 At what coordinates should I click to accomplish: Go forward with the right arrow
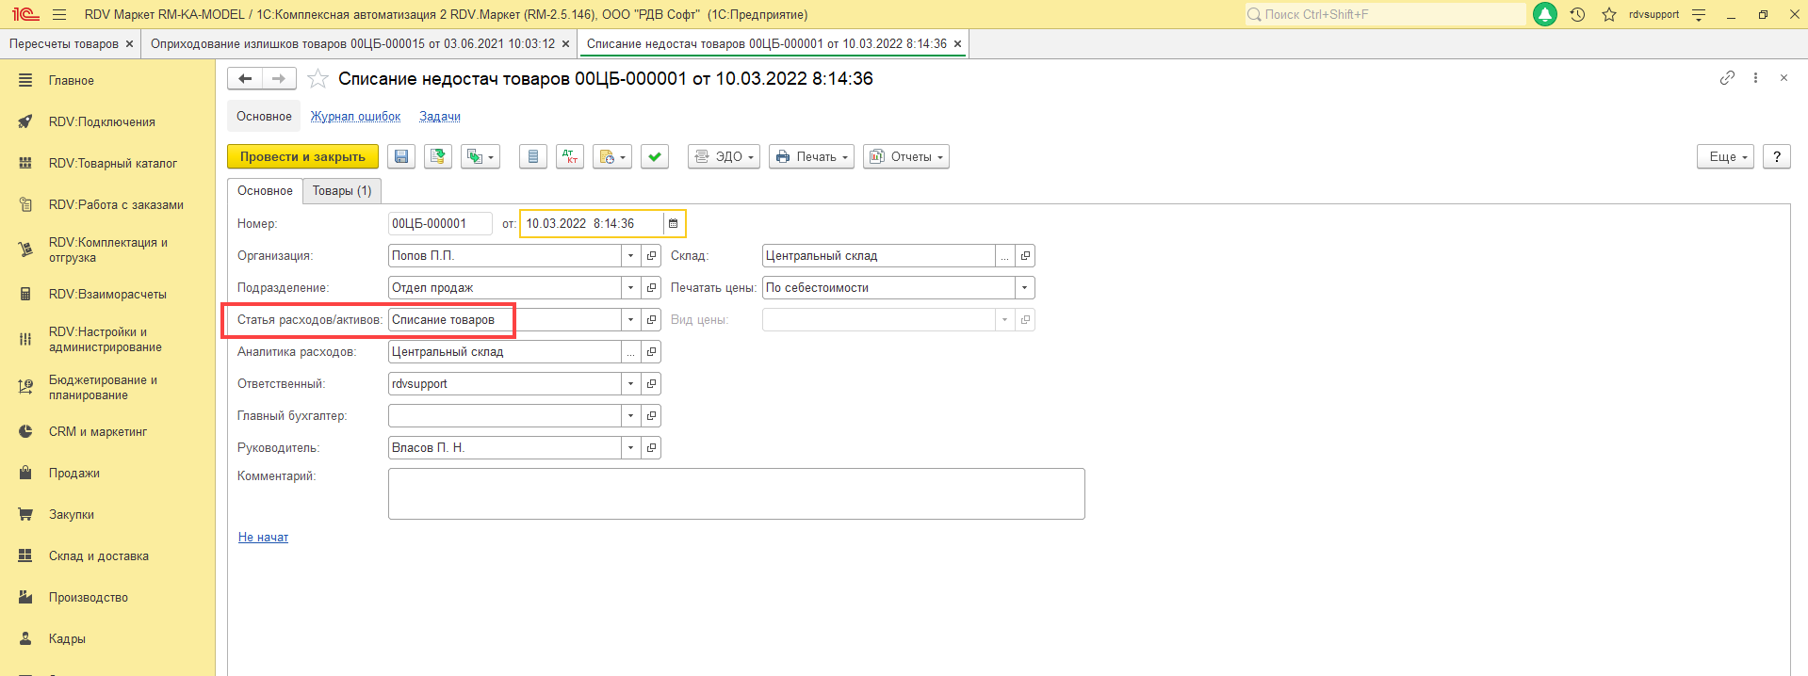click(x=279, y=79)
